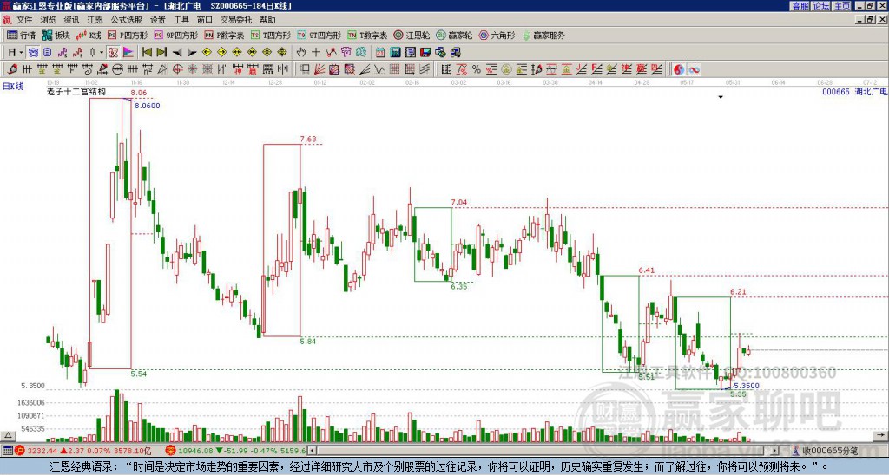The height and width of the screenshot is (475, 889).
Task: Select the angle line drawing tool
Action: 364,69
